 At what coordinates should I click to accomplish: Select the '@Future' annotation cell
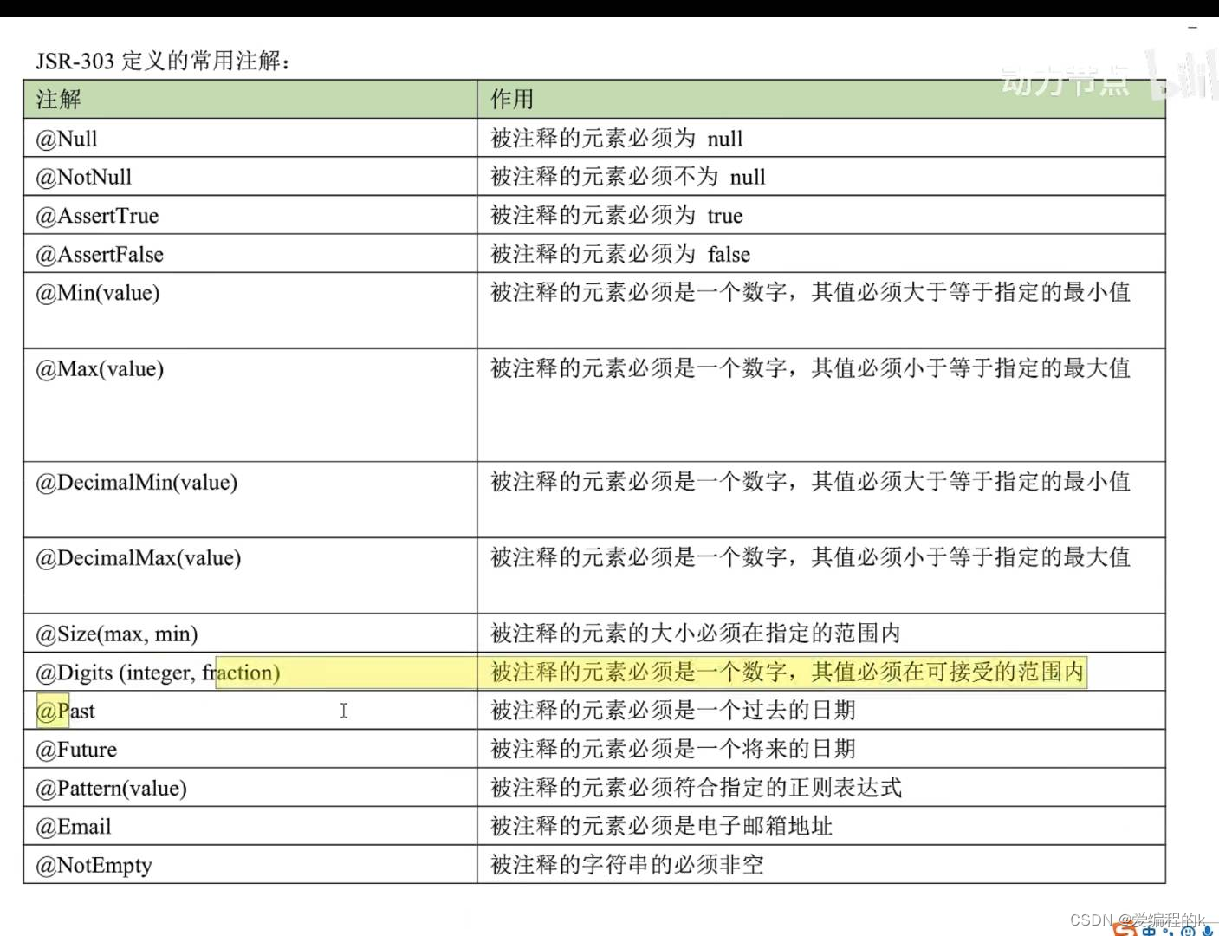250,749
